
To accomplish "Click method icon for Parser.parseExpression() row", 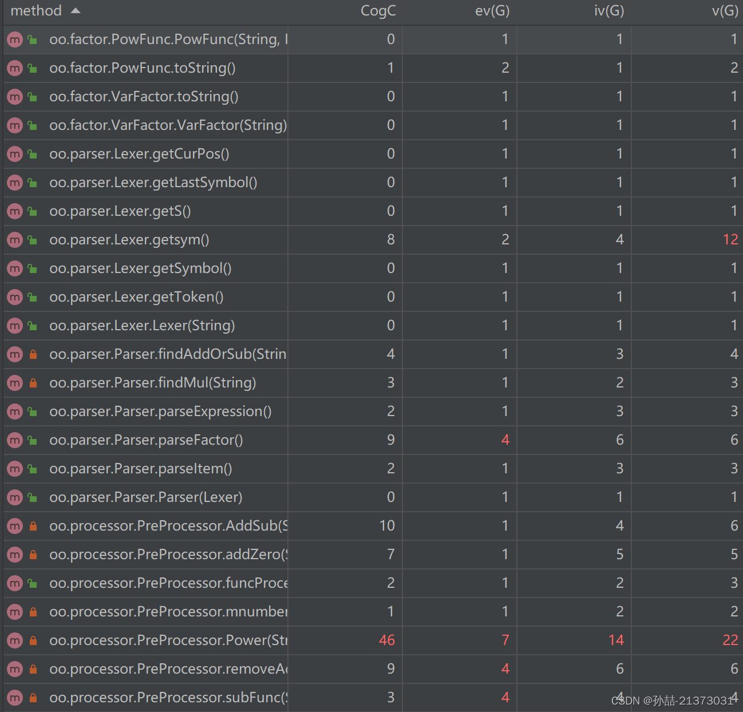I will (x=15, y=412).
